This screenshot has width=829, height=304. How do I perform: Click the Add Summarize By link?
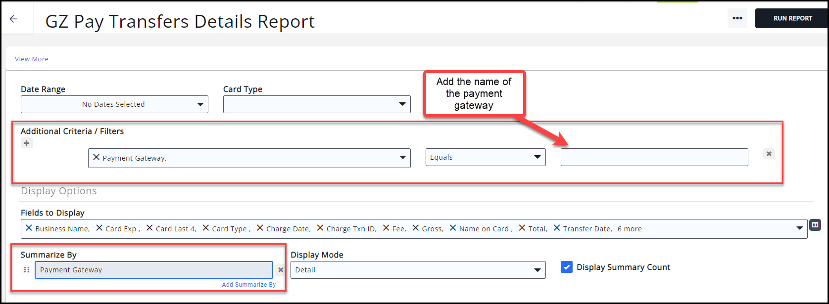248,285
